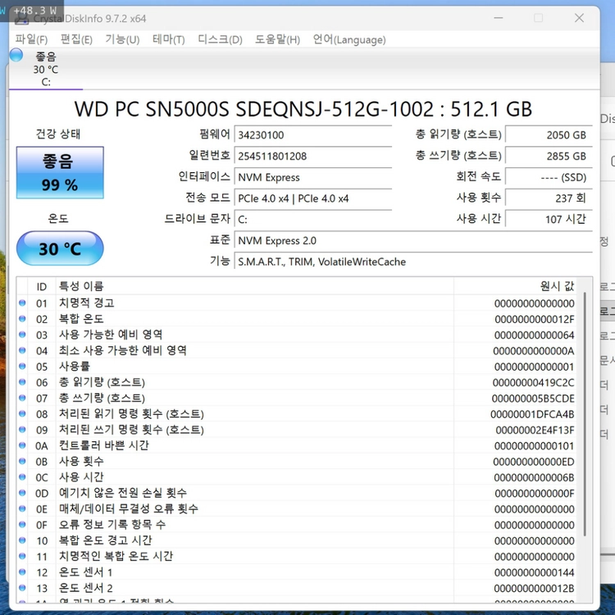Click status dot of row 05 사용률
The height and width of the screenshot is (615, 615).
[22, 366]
